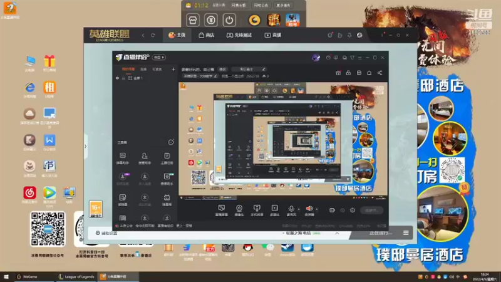The image size is (501, 282).
Task: Open 直播 tab in League client
Action: [x=273, y=35]
